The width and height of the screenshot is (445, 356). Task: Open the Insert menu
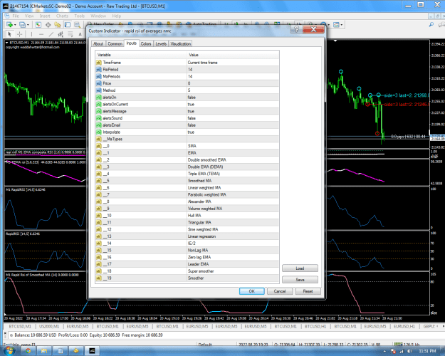pyautogui.click(x=45, y=16)
